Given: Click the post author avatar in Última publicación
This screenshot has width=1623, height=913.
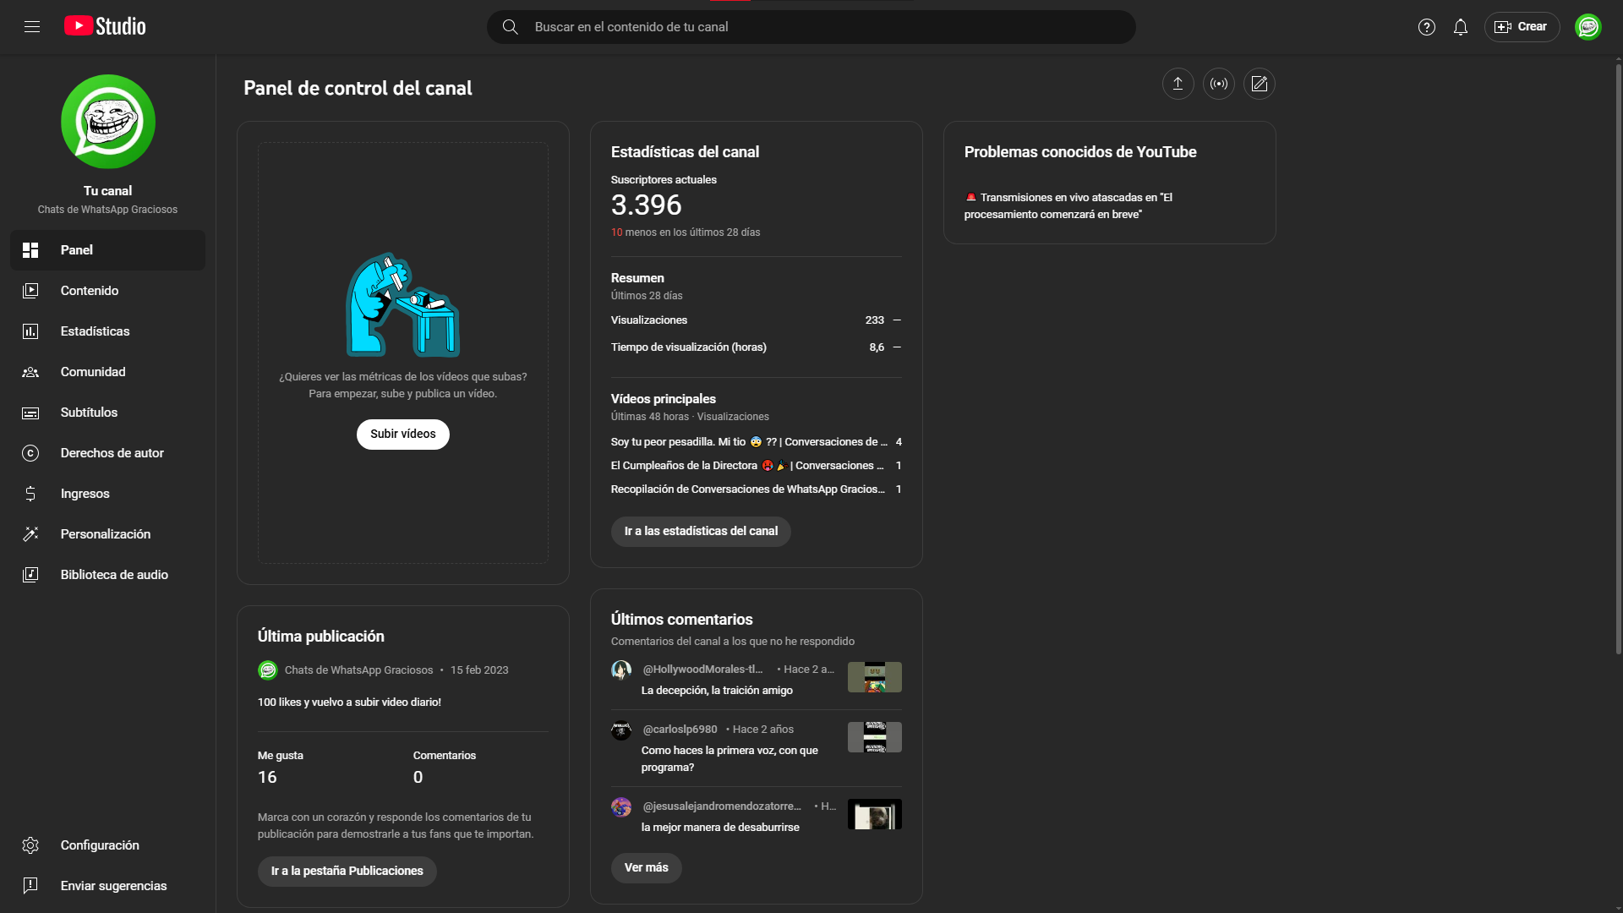Looking at the screenshot, I should tap(268, 670).
